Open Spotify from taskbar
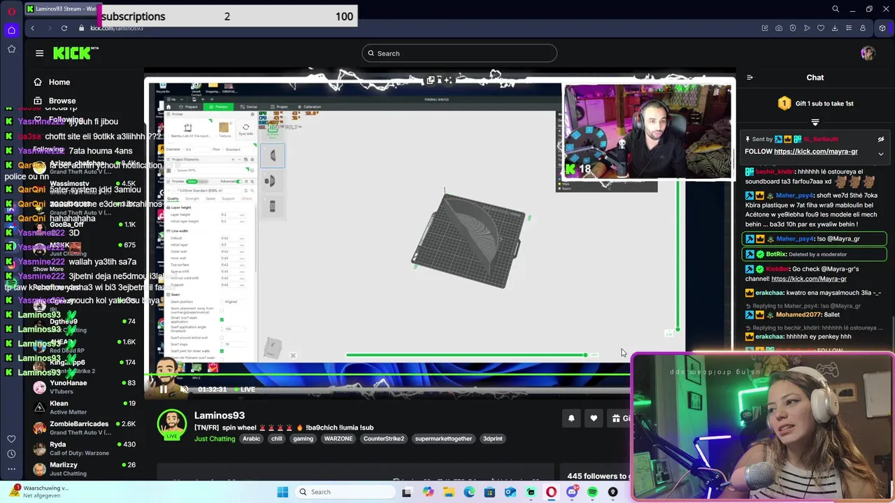 (x=592, y=492)
